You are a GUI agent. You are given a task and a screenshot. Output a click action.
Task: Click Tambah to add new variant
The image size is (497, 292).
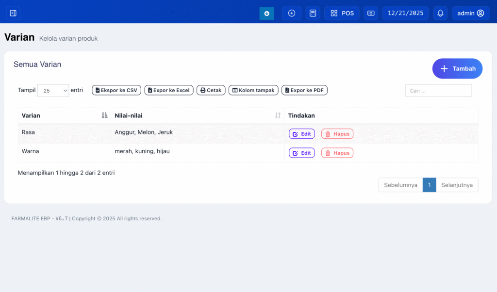[457, 69]
